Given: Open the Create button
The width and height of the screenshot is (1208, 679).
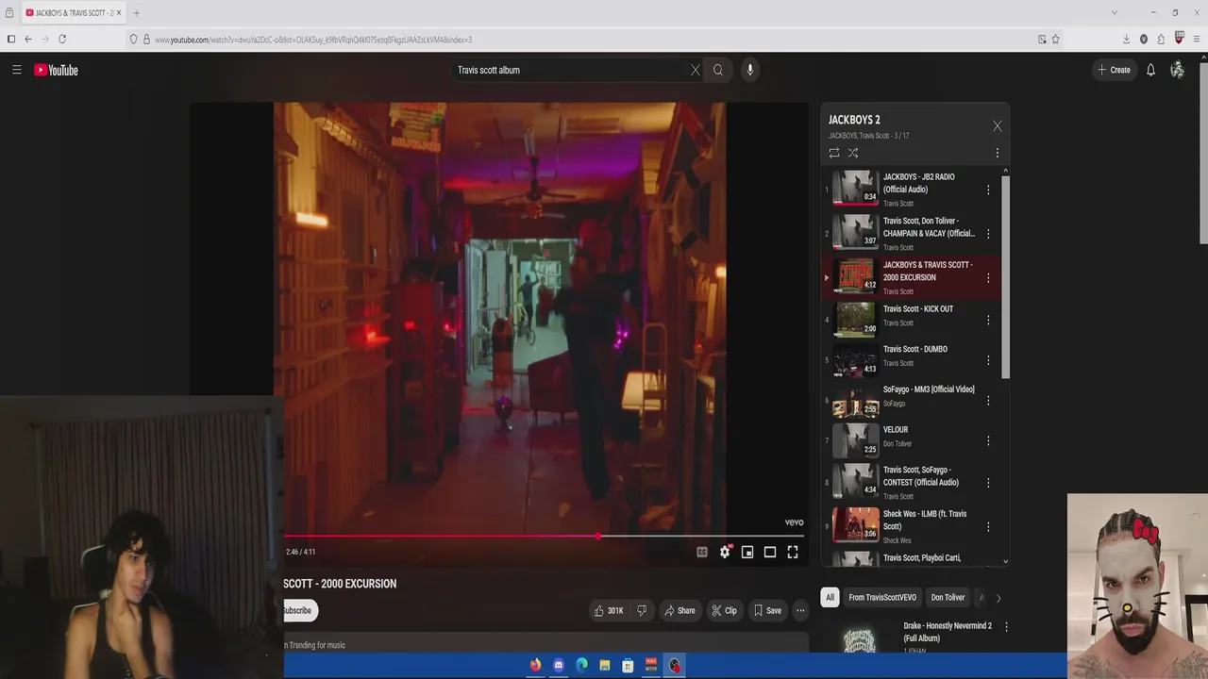Looking at the screenshot, I should 1114,70.
